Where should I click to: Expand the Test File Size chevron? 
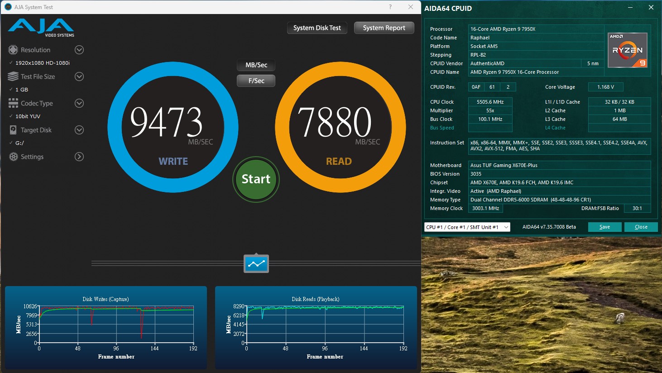(x=79, y=77)
